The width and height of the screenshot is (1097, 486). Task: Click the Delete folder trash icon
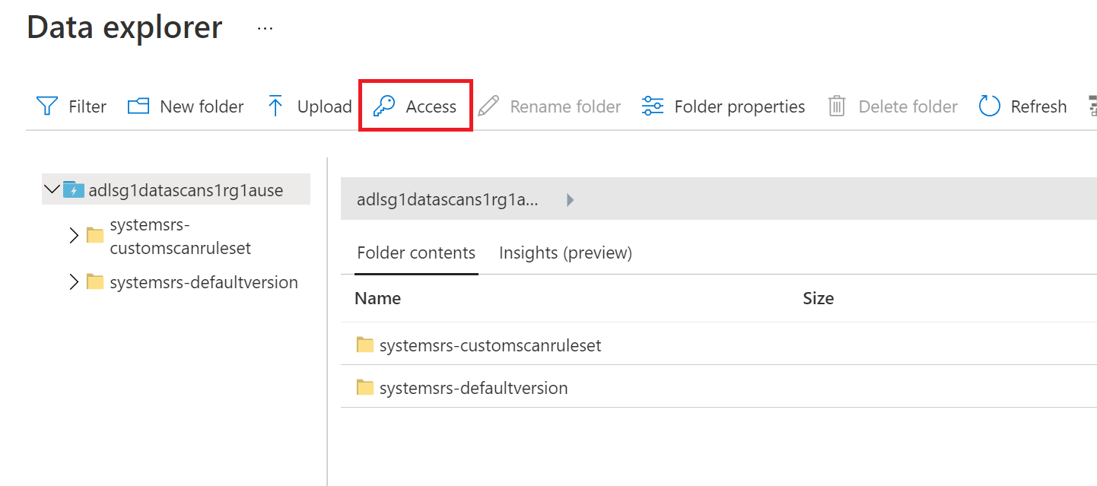[837, 106]
